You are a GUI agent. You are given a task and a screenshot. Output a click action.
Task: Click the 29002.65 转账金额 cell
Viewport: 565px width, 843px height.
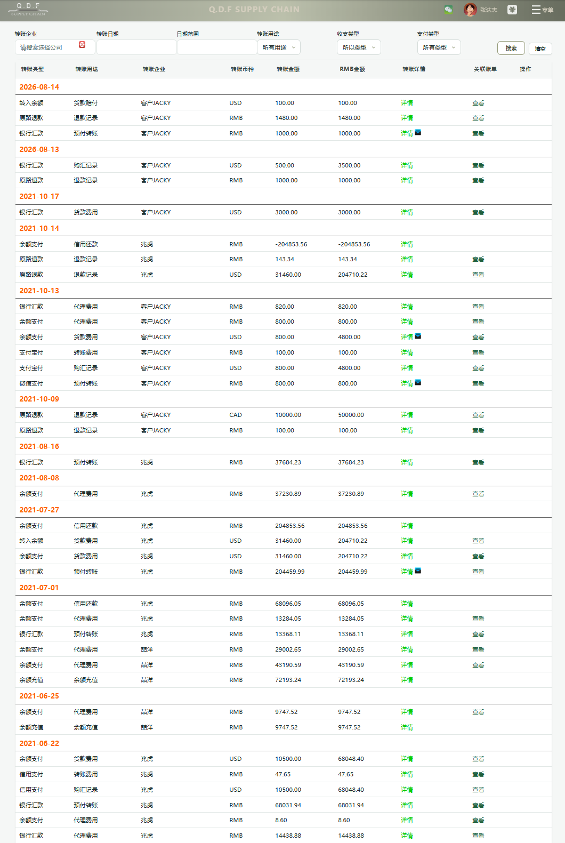pyautogui.click(x=288, y=649)
